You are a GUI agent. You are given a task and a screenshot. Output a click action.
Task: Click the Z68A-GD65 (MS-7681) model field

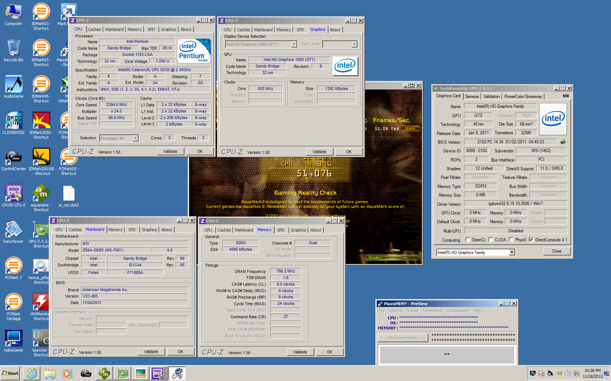pos(115,250)
